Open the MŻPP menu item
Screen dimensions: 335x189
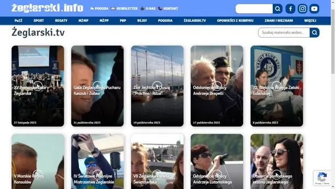(104, 21)
